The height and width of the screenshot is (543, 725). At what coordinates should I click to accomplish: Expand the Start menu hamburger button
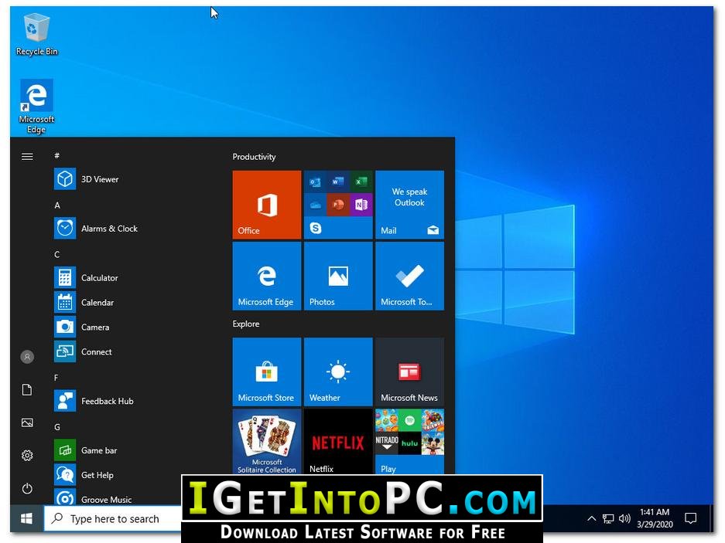(x=27, y=157)
